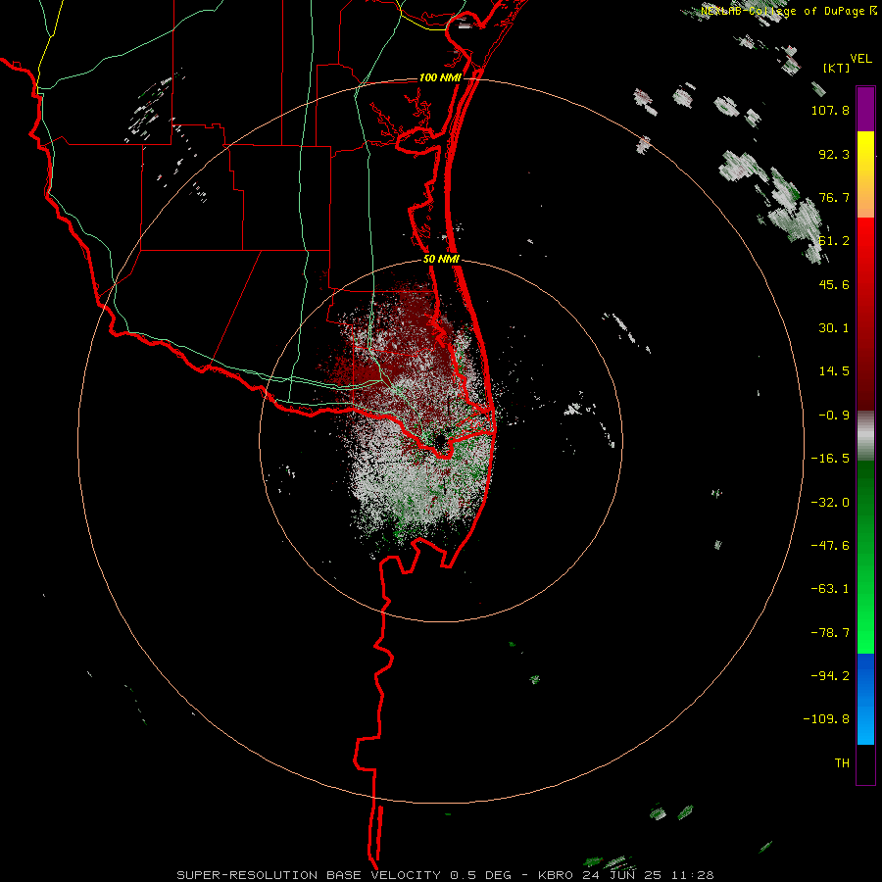The height and width of the screenshot is (882, 882).
Task: Pick the yellow segment of the color bar
Action: pyautogui.click(x=865, y=146)
